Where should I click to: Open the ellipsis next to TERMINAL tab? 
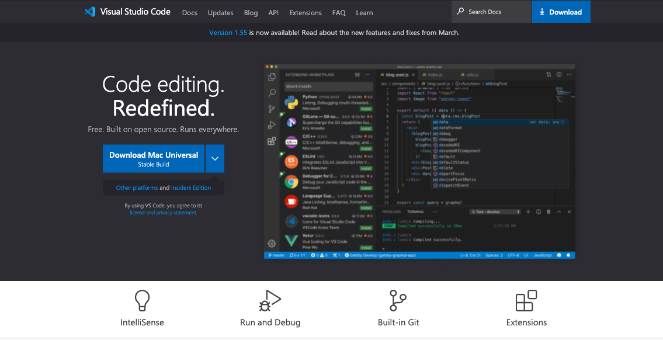pyautogui.click(x=435, y=212)
